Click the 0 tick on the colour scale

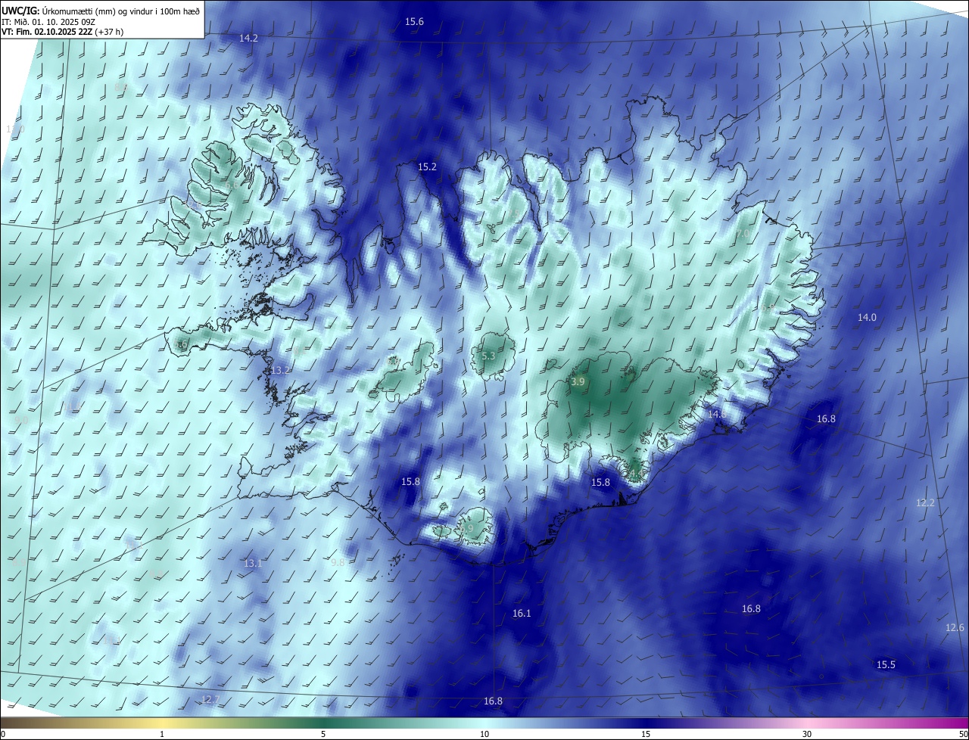3,734
